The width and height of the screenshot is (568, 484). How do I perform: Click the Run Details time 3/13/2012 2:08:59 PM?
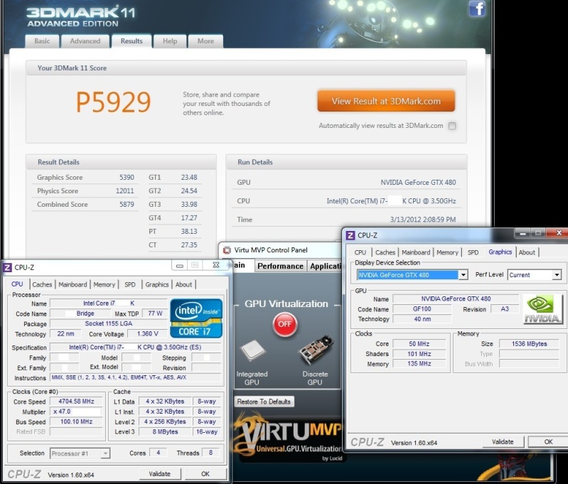[423, 220]
